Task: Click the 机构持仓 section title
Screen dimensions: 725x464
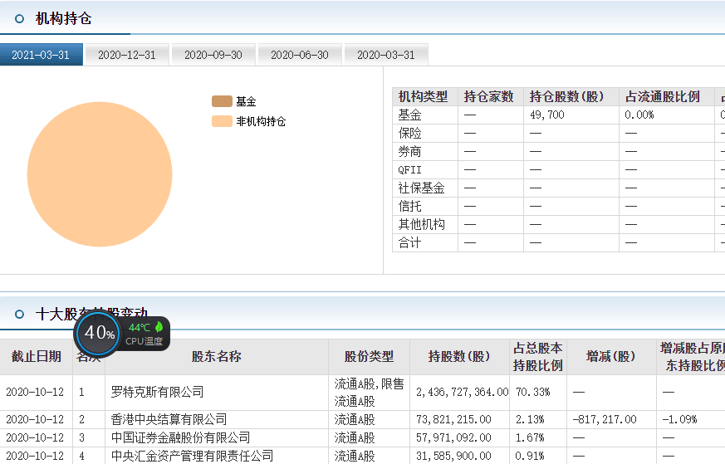Action: pyautogui.click(x=64, y=18)
